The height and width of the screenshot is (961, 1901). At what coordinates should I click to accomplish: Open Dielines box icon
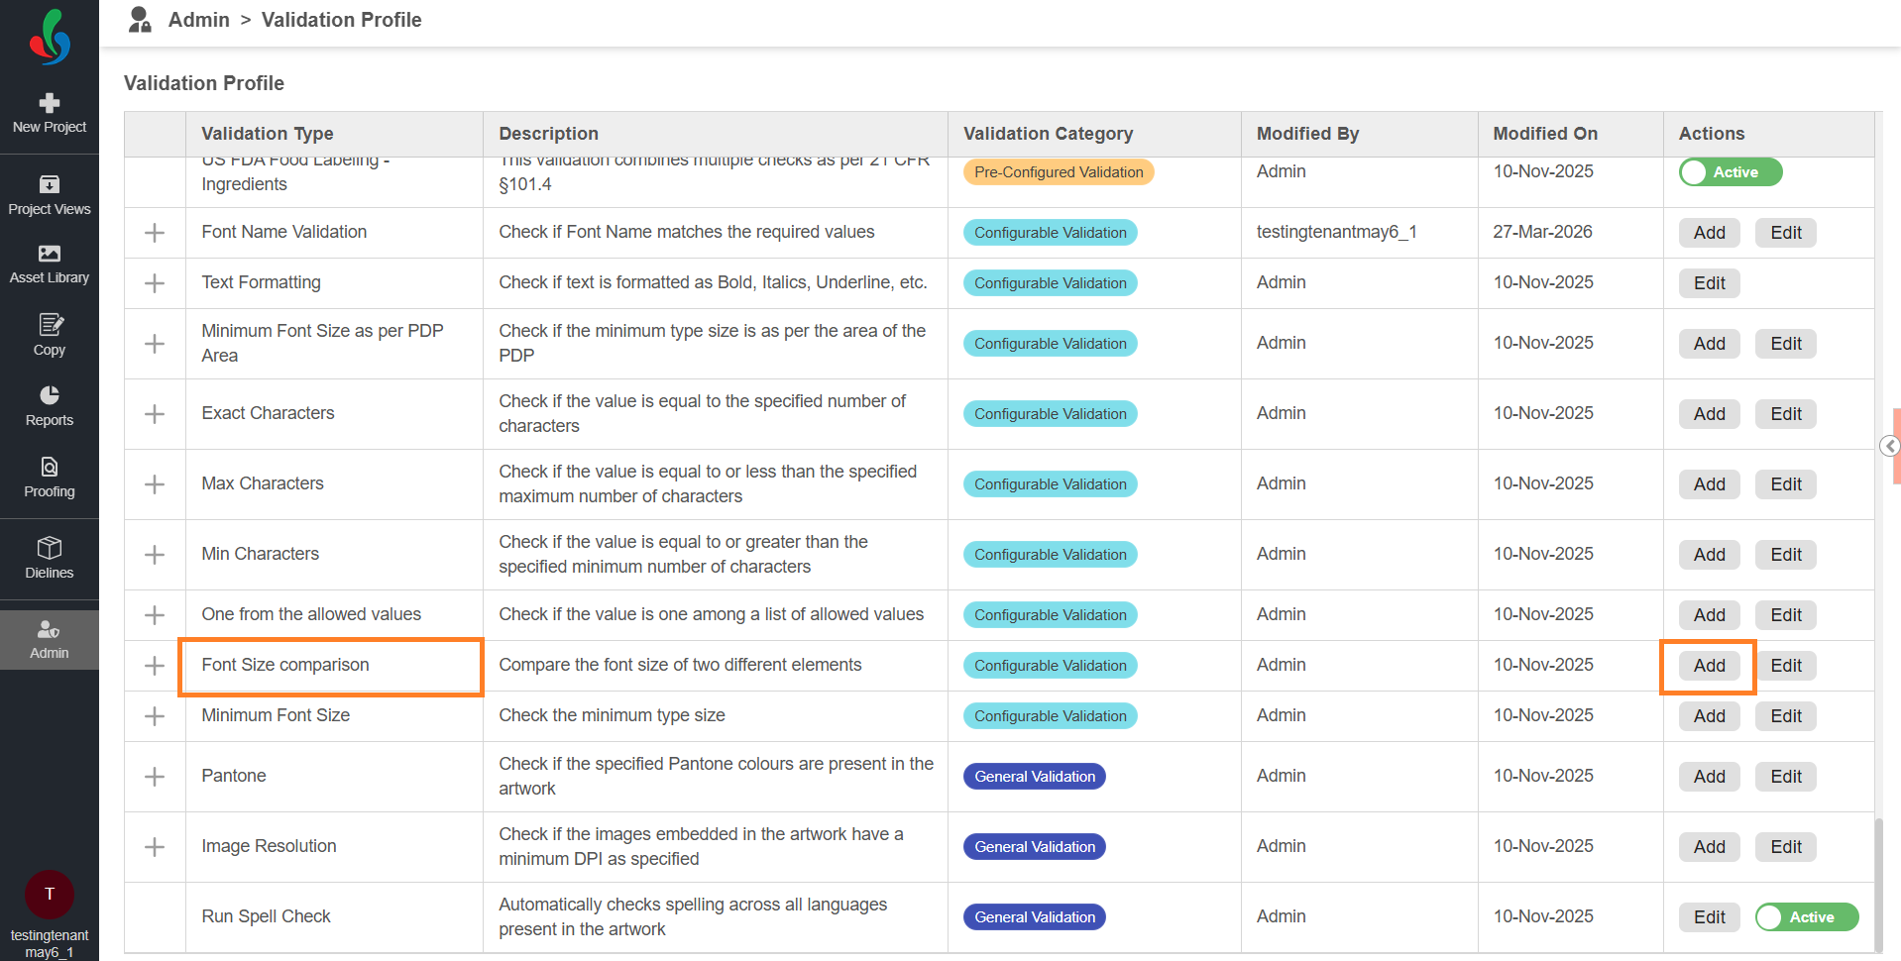click(x=50, y=548)
